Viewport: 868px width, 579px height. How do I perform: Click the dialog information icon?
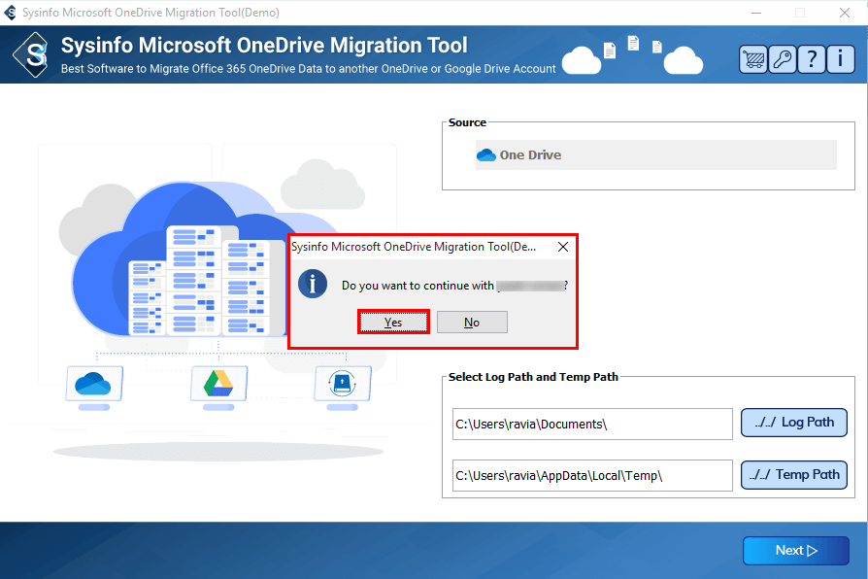tap(313, 285)
